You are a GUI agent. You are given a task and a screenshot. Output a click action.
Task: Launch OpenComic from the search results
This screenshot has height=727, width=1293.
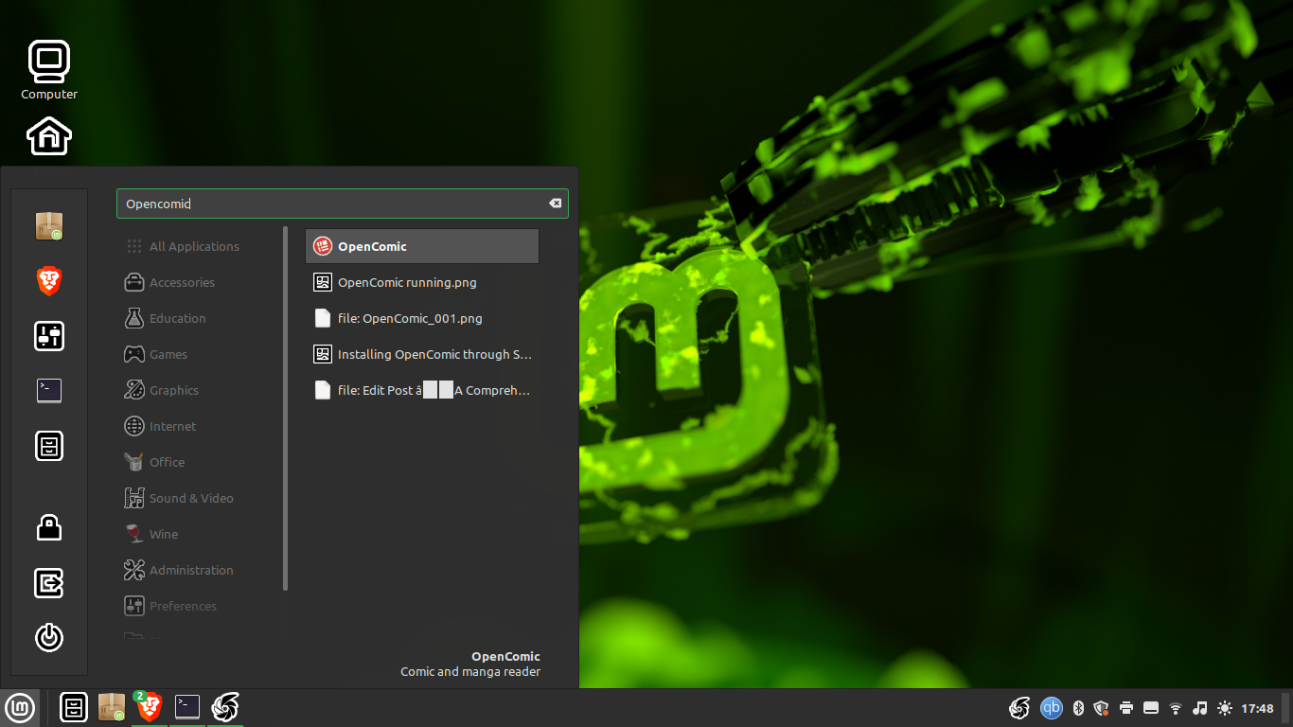(421, 245)
